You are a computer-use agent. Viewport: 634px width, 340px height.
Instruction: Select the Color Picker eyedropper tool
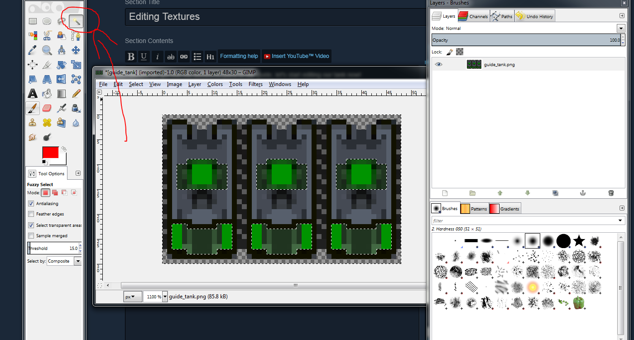coord(33,50)
